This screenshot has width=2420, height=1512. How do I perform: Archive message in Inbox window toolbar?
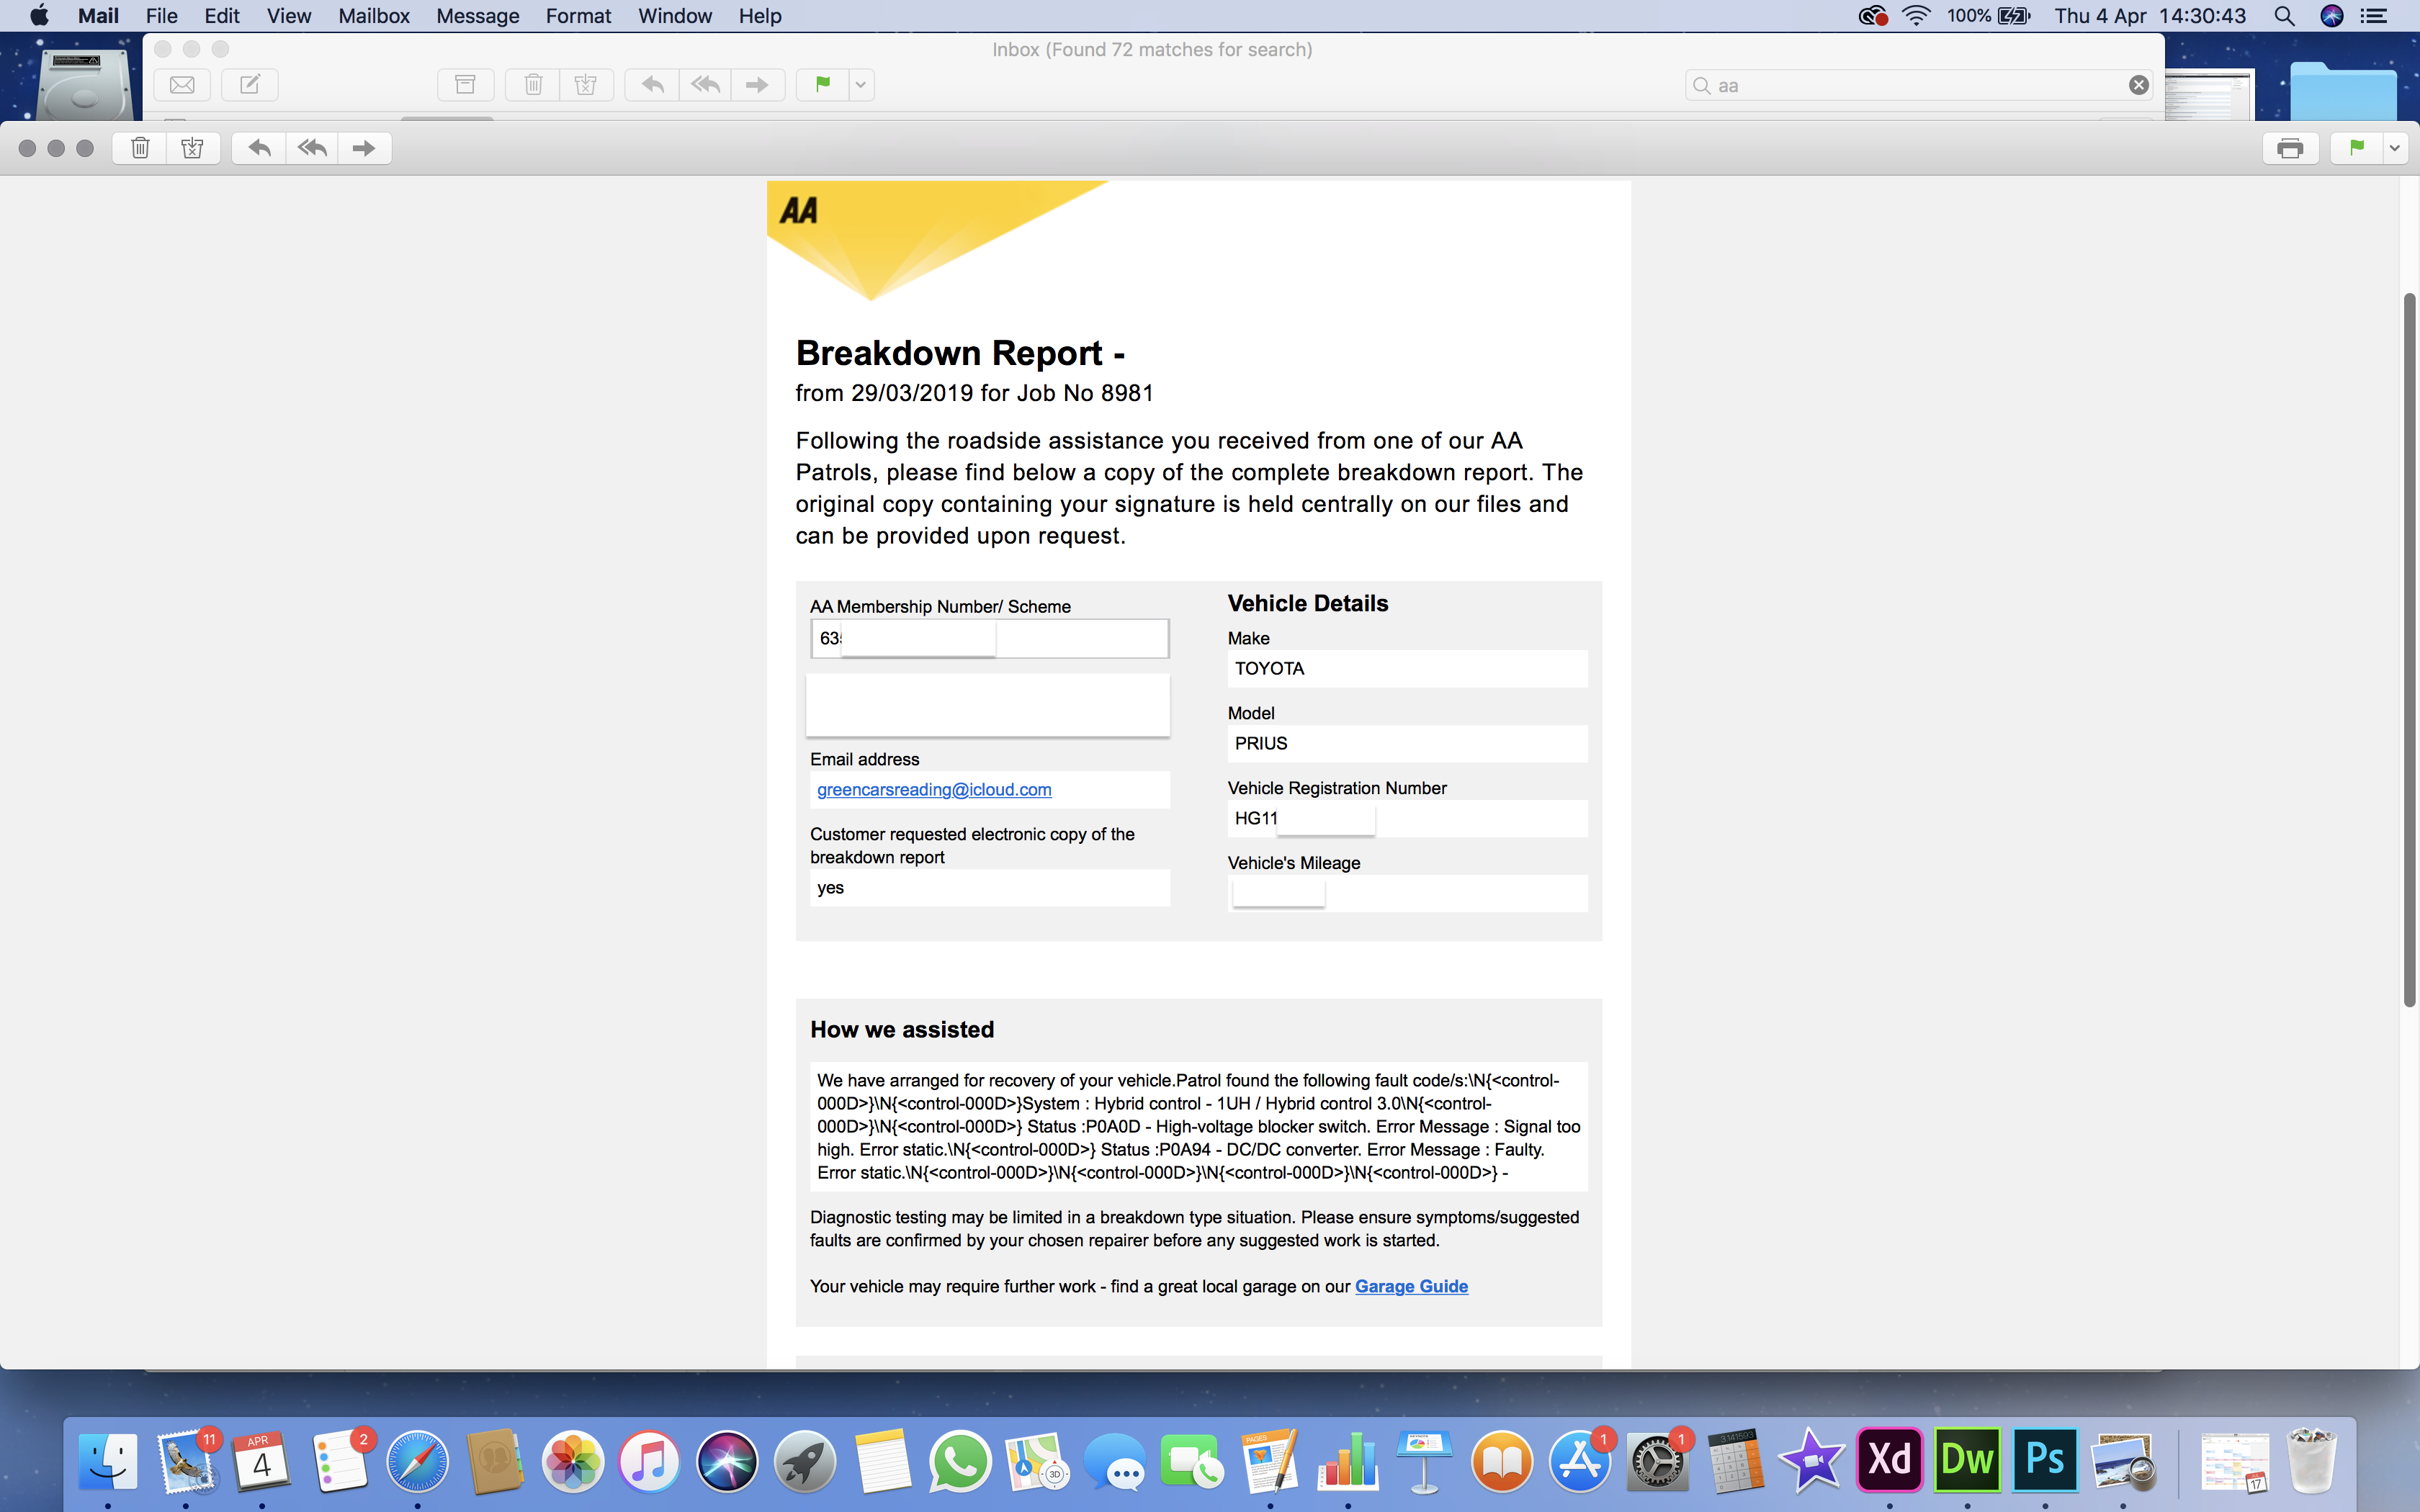pos(465,85)
